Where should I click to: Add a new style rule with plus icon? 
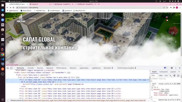click(170, 76)
